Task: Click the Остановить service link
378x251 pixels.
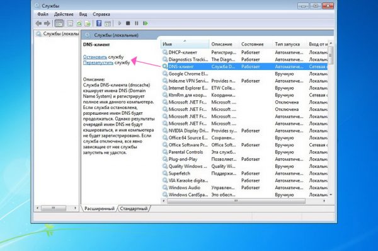Action: pyautogui.click(x=95, y=57)
